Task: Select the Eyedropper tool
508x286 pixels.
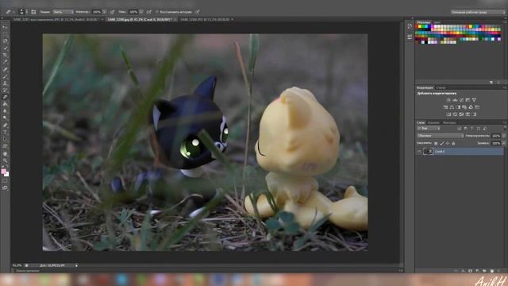Action: tap(5, 62)
